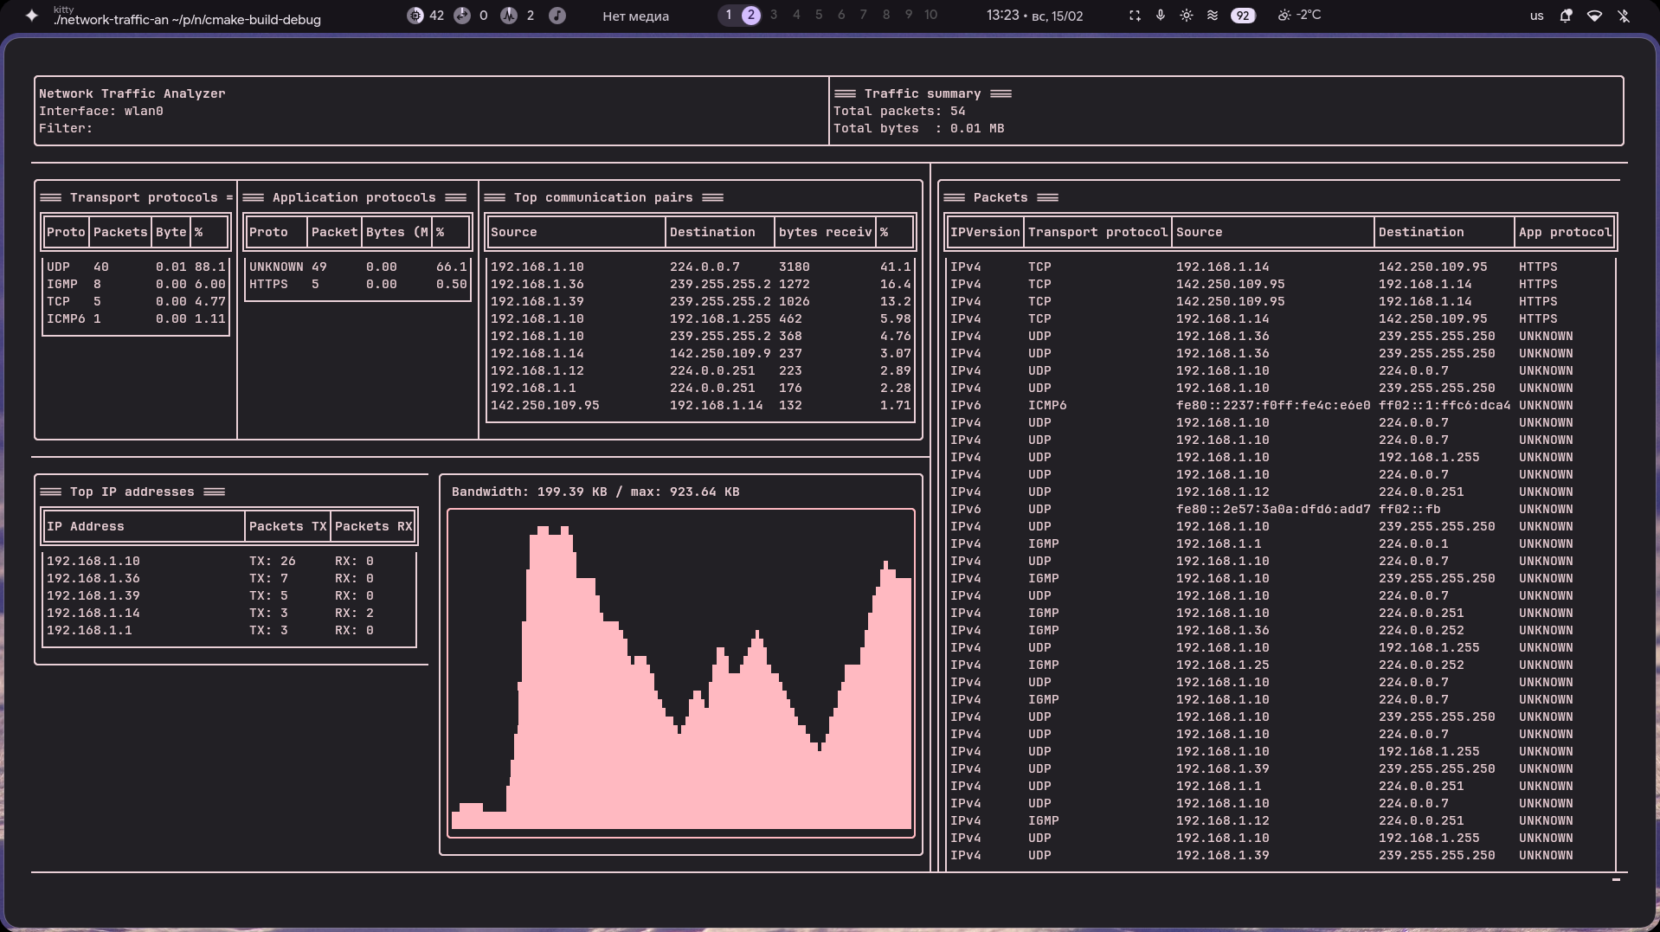This screenshot has height=932, width=1660.
Task: Click 'Total bytes : 0.01 MB' line
Action: (919, 128)
